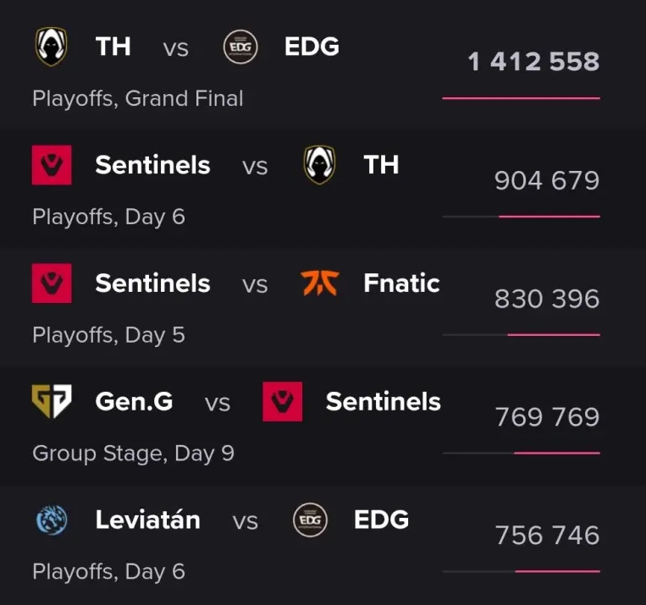This screenshot has width=646, height=605.
Task: Select the Fnatic team name
Action: [x=401, y=283]
